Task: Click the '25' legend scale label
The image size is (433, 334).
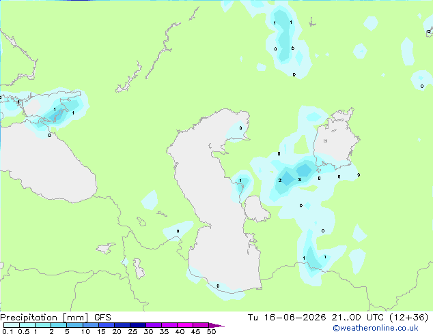Action: 132,331
